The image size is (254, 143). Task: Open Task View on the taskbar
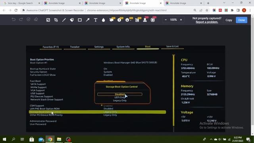(22, 139)
